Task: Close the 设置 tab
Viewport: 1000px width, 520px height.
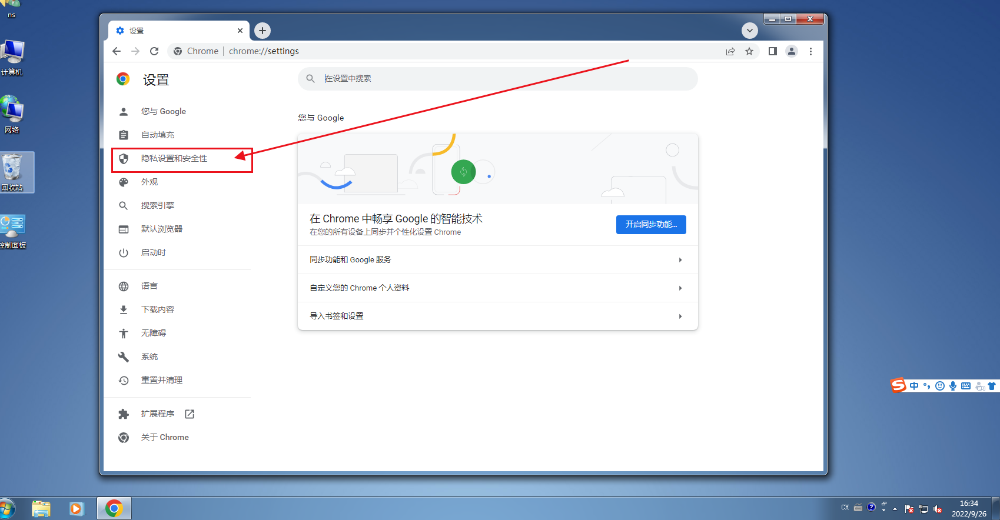Action: click(240, 31)
